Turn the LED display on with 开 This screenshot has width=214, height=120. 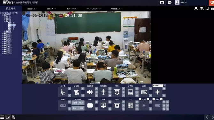(137, 102)
